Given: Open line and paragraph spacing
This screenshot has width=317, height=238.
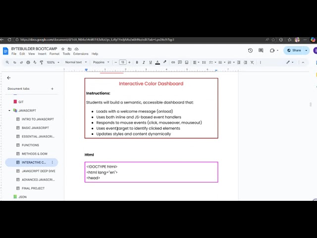Looking at the screenshot, I should tap(204, 62).
